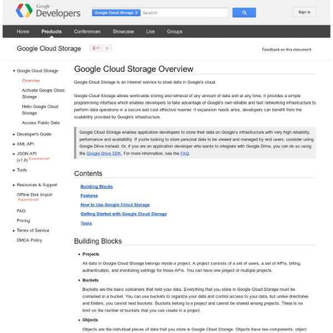Click the Sign in button

[x=304, y=12]
